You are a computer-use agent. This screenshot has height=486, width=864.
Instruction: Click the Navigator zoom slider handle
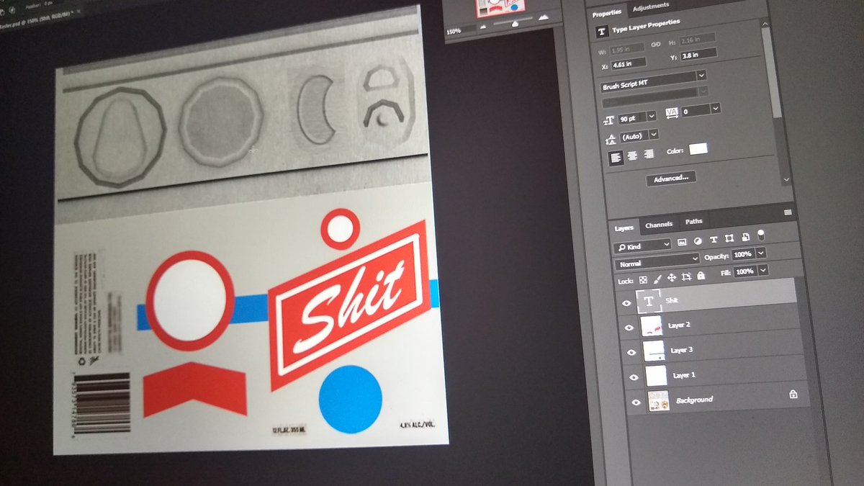pyautogui.click(x=515, y=23)
